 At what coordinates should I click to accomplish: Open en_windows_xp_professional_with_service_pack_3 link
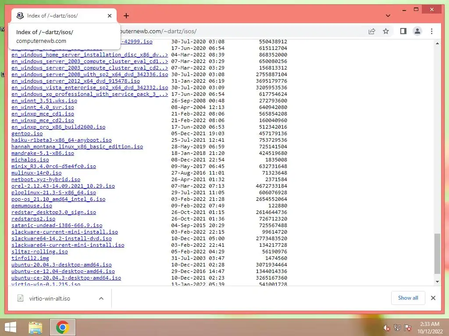click(x=89, y=94)
